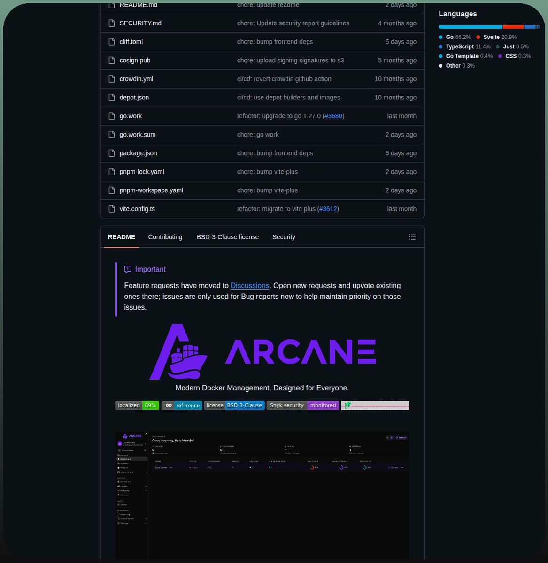The height and width of the screenshot is (563, 548).
Task: Click the Go Template 0.4% entry
Action: pyautogui.click(x=466, y=56)
